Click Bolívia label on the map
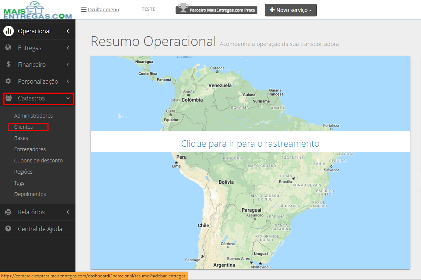 [226, 182]
